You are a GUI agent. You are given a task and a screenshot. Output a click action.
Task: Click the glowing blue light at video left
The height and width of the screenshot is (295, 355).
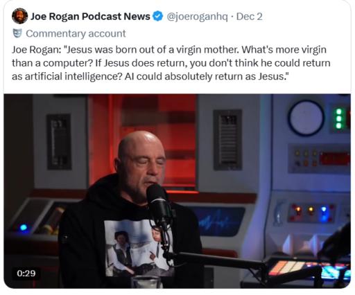point(24,227)
